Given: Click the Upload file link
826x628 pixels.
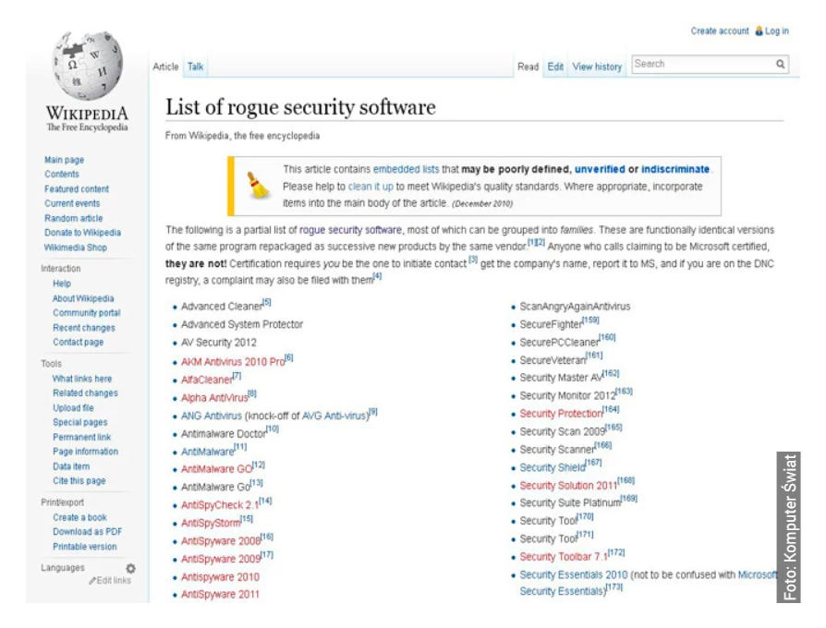Looking at the screenshot, I should [73, 408].
